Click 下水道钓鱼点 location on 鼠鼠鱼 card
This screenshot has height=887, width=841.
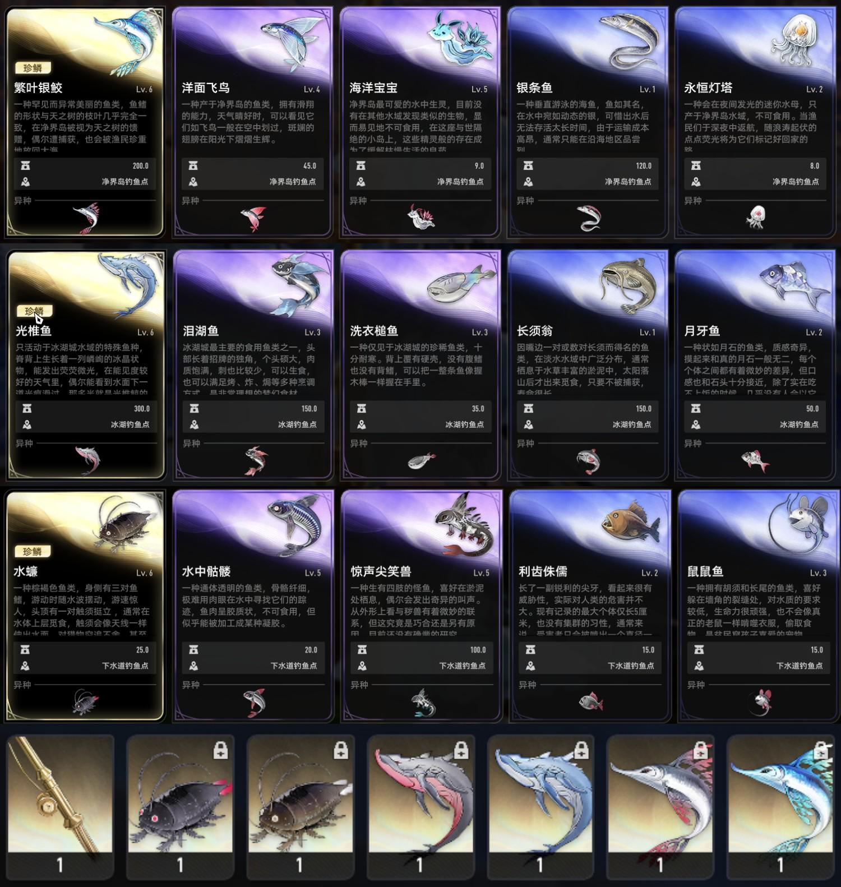point(799,666)
